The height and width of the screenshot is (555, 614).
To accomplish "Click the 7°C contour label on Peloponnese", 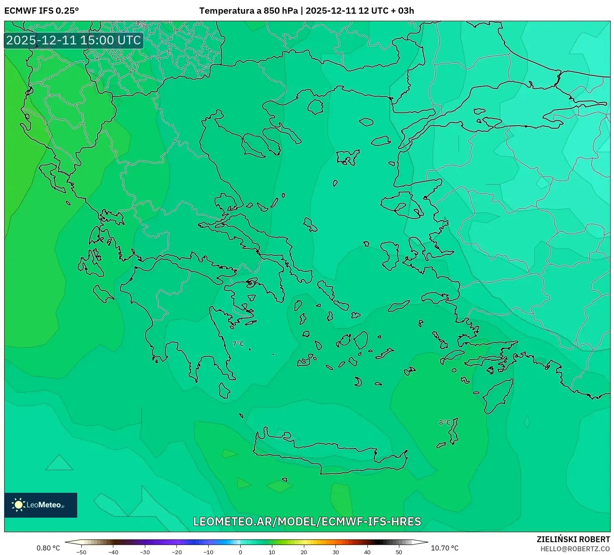I will (238, 343).
